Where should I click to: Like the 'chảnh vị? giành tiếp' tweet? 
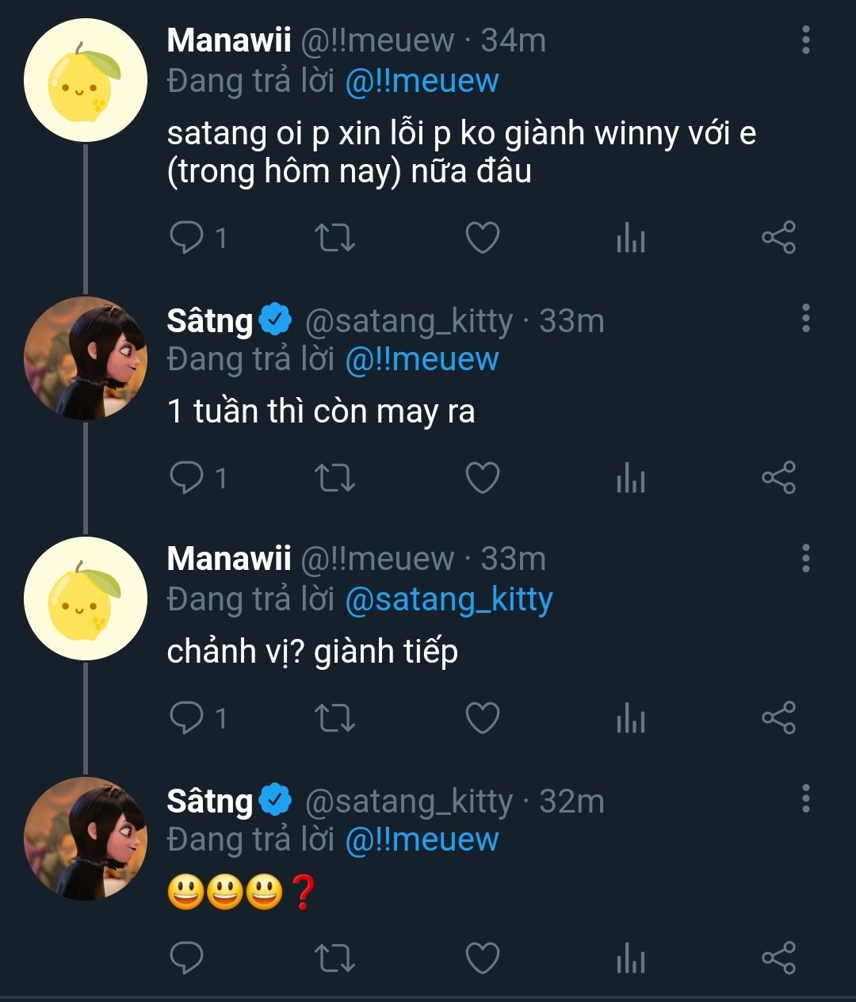[482, 718]
